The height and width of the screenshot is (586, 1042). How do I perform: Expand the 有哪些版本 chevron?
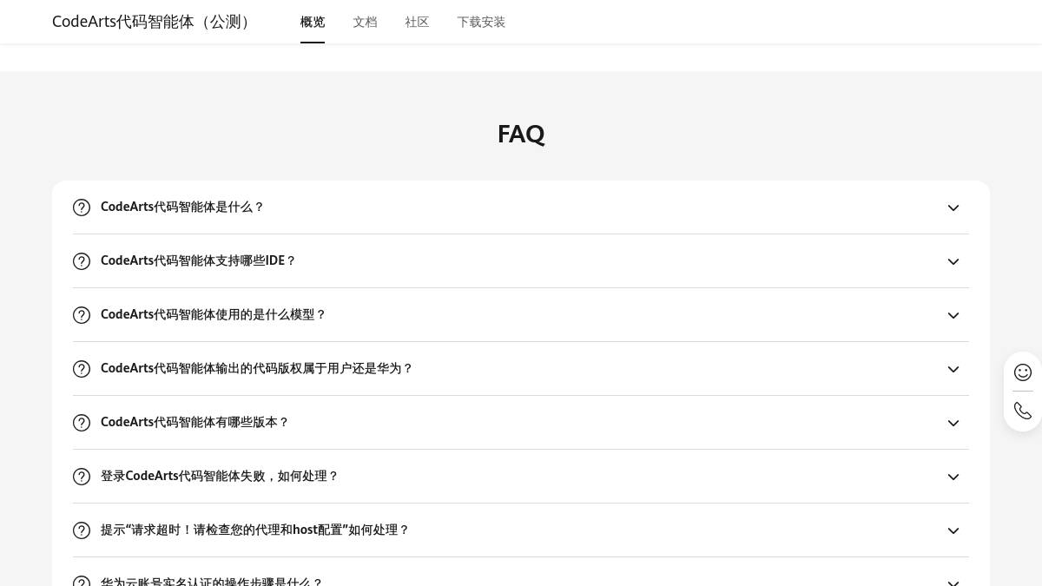coord(953,424)
